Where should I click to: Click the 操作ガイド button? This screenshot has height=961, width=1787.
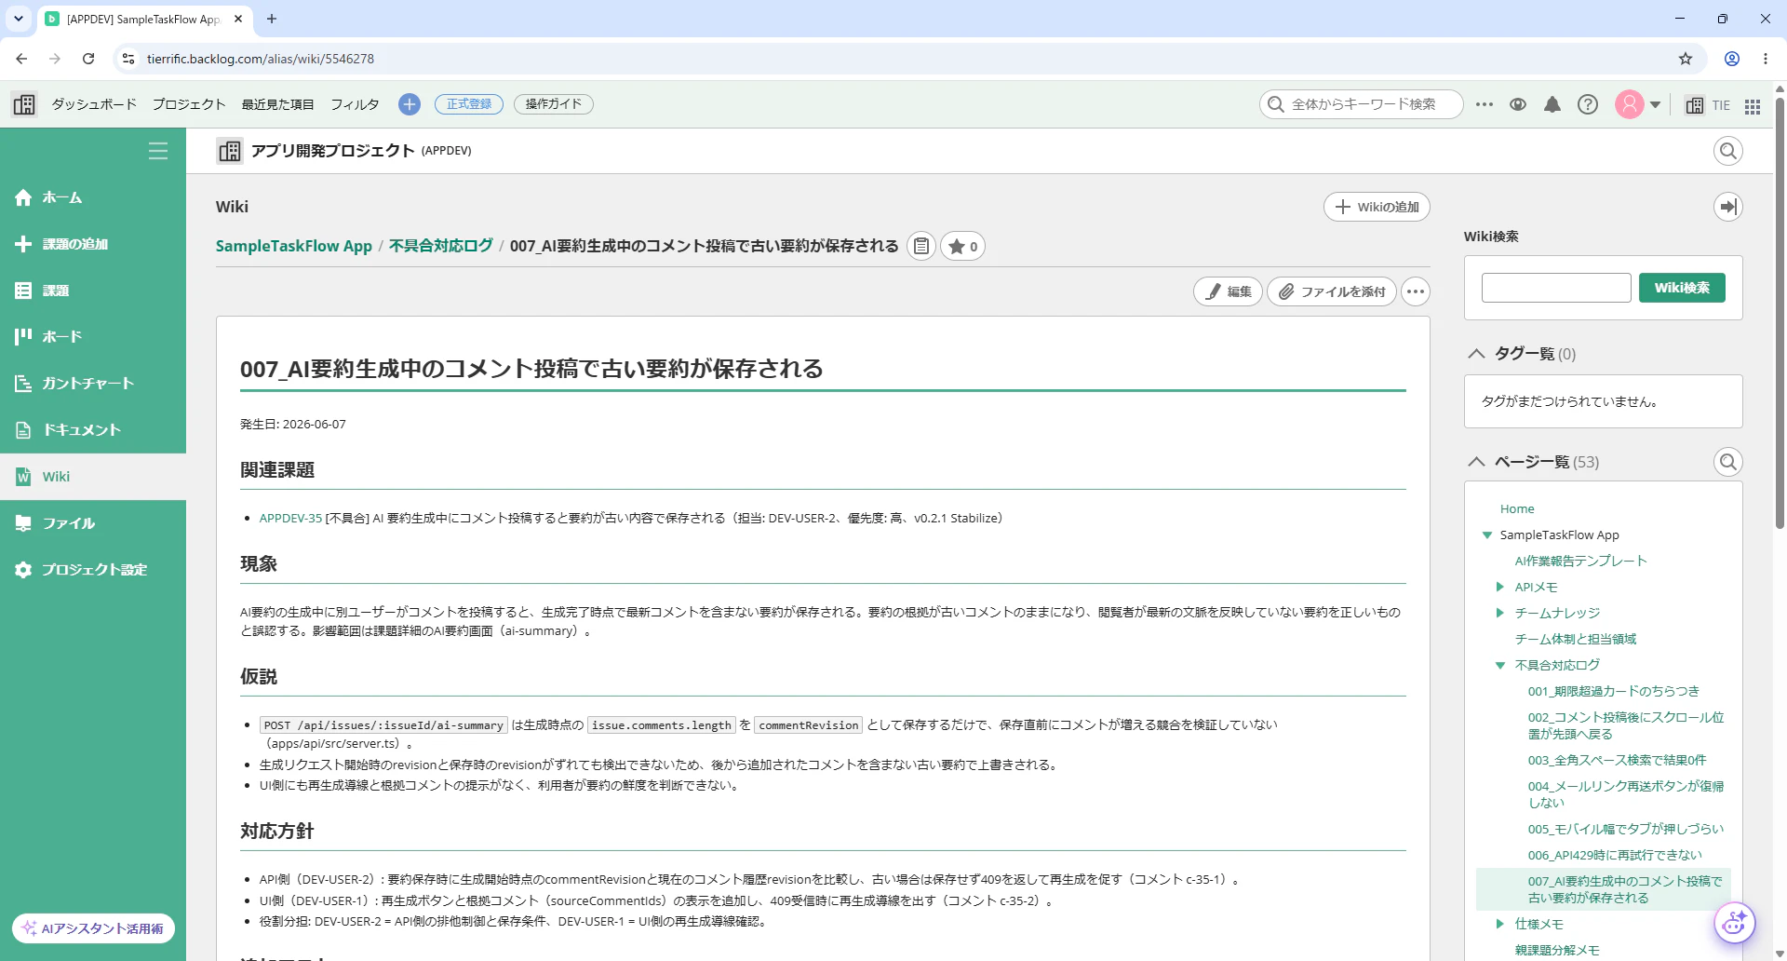[x=553, y=104]
